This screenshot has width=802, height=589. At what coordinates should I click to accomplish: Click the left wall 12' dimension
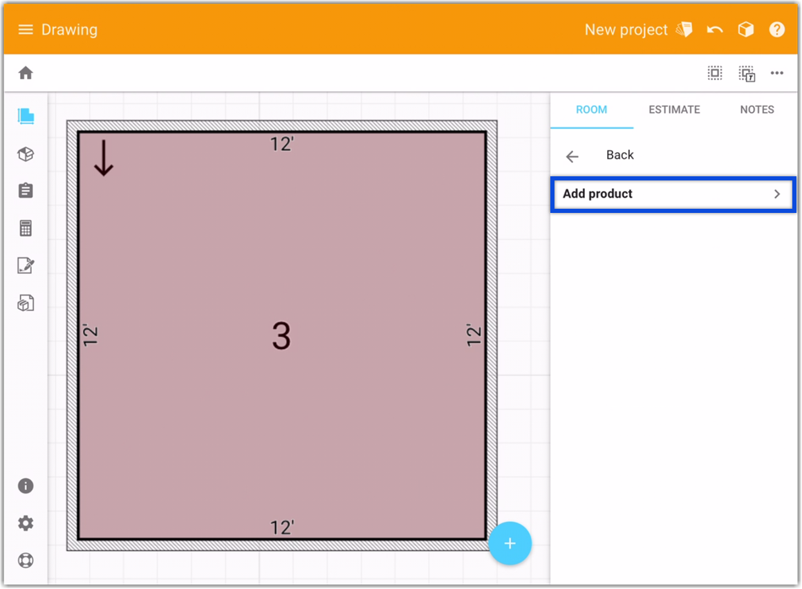click(90, 335)
